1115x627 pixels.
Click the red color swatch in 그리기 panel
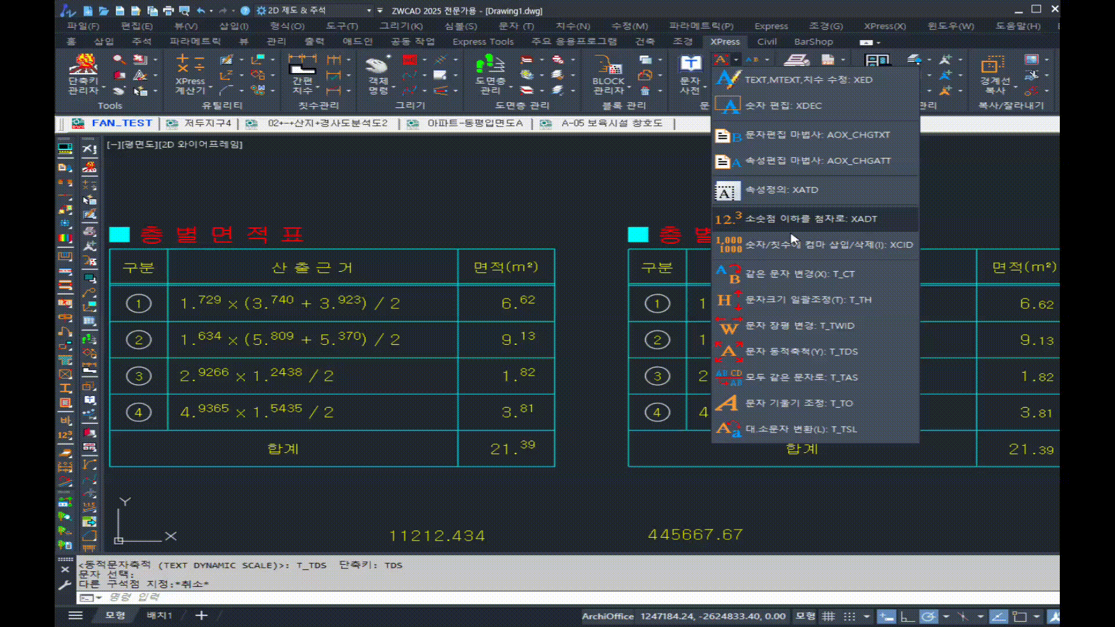(x=410, y=60)
